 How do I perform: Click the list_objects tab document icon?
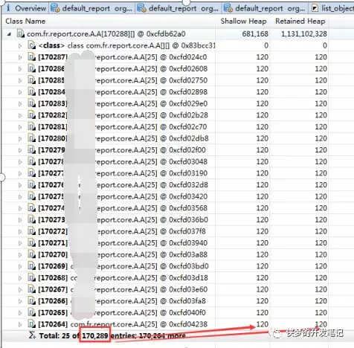315,8
